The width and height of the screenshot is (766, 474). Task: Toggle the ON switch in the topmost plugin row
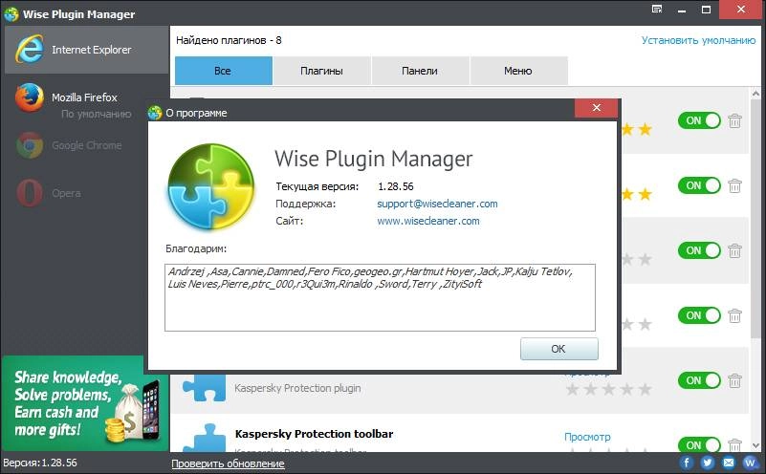point(699,120)
